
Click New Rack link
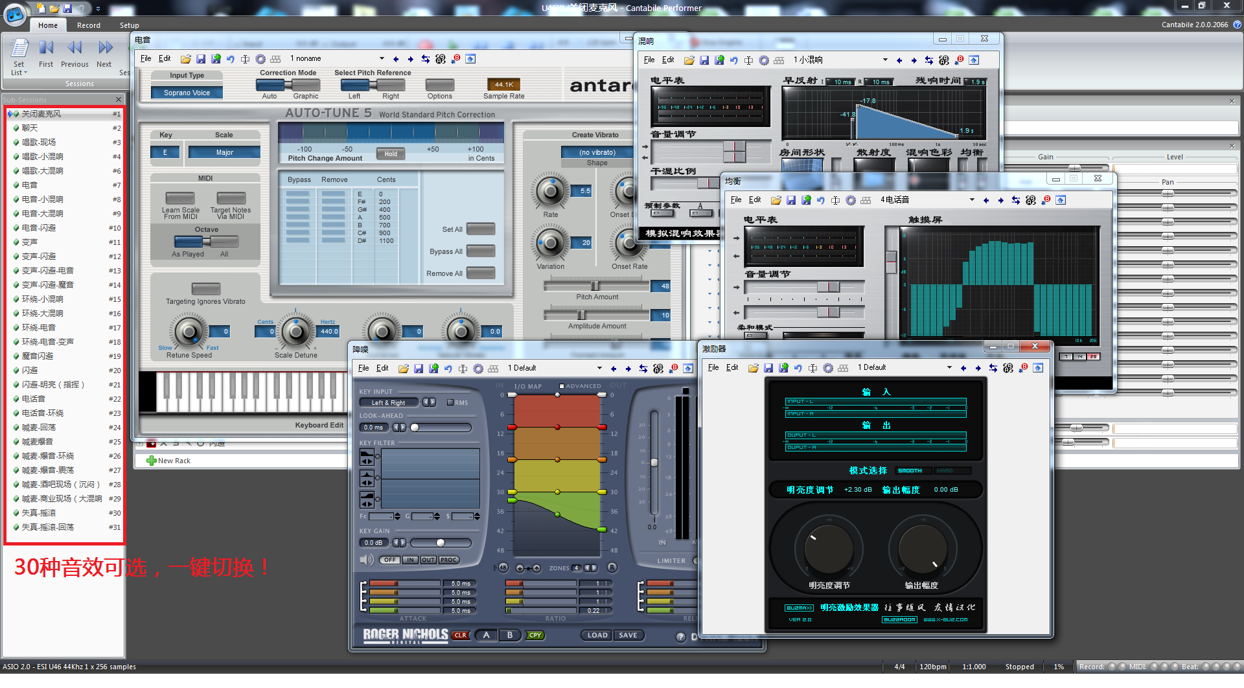pyautogui.click(x=169, y=461)
